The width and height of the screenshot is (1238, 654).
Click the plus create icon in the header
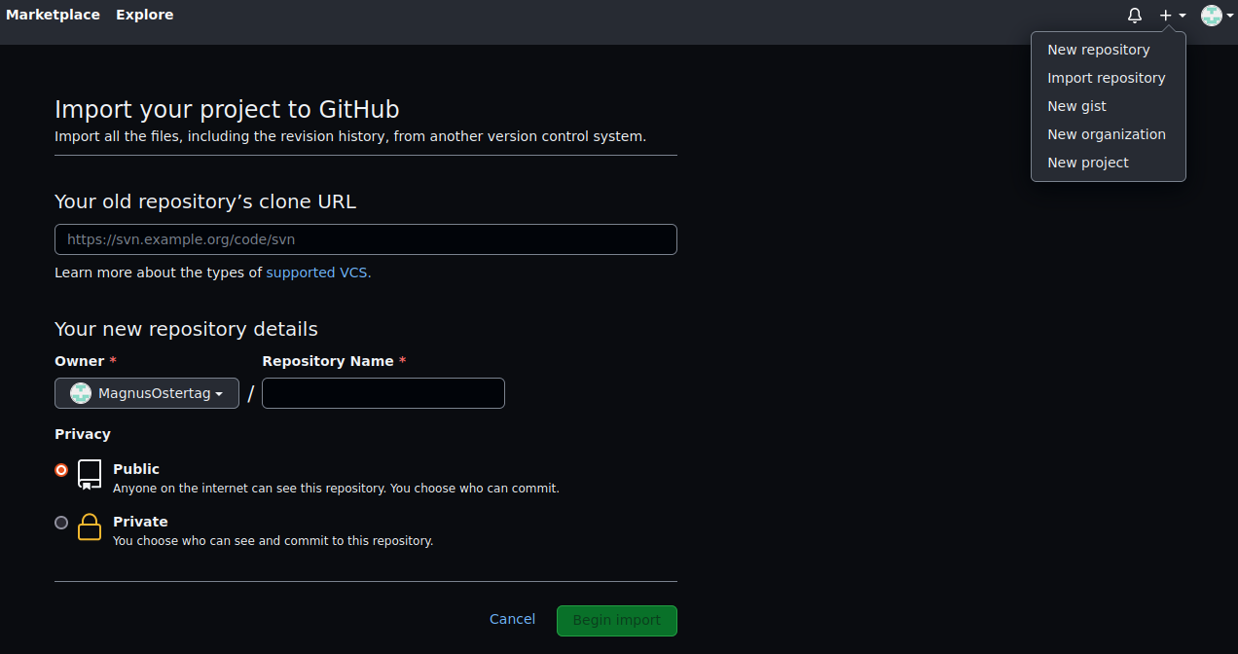coord(1166,15)
